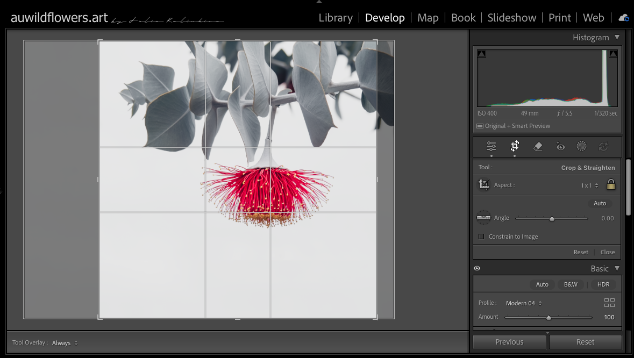Click the Amount value 100 field

click(609, 317)
